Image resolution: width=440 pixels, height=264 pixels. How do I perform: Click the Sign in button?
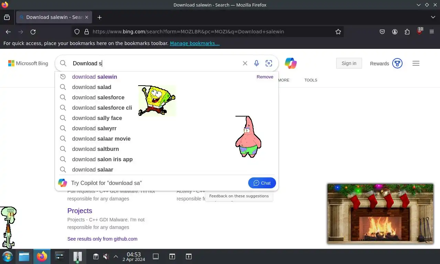pyautogui.click(x=349, y=63)
